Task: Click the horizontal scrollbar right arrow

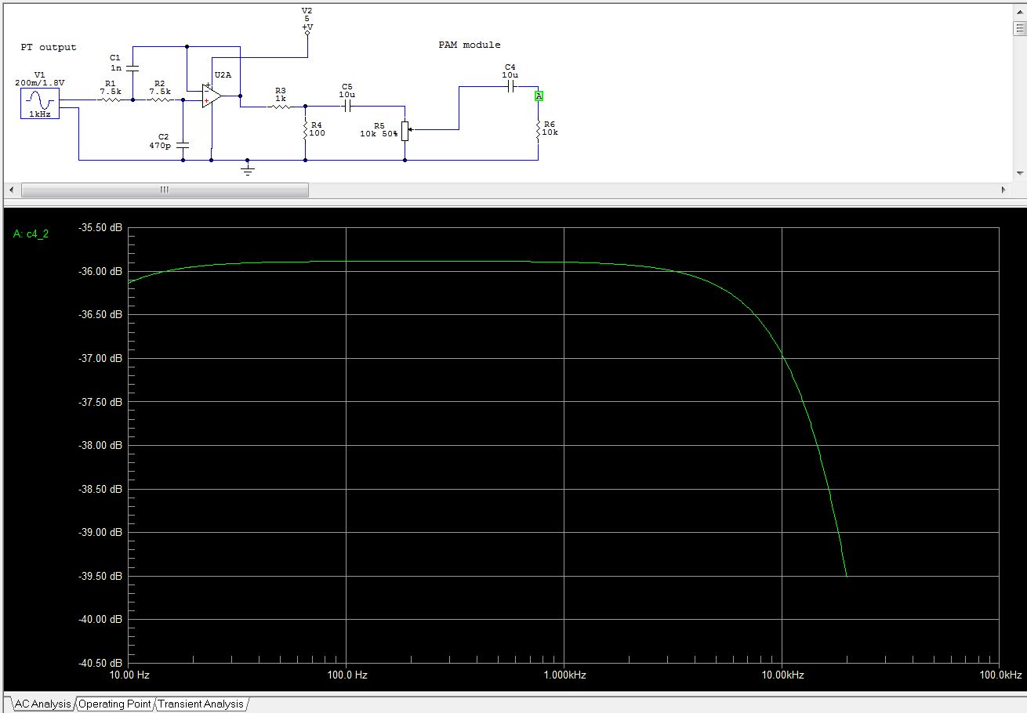Action: pyautogui.click(x=1003, y=190)
